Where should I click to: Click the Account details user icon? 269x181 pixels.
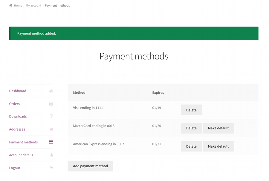coord(52,155)
